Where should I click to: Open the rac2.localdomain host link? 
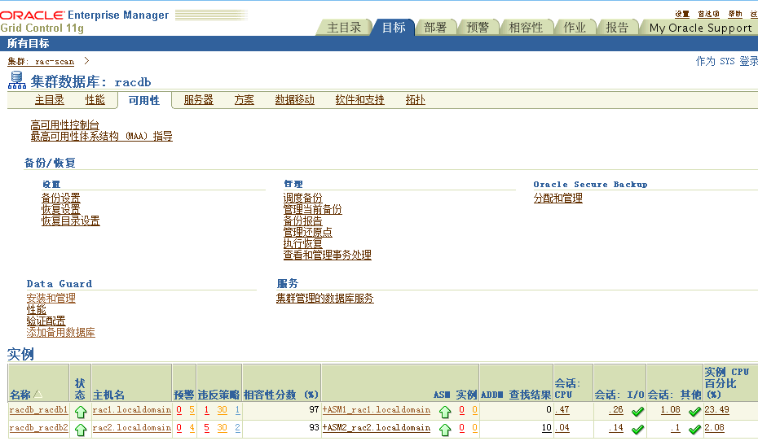[132, 427]
